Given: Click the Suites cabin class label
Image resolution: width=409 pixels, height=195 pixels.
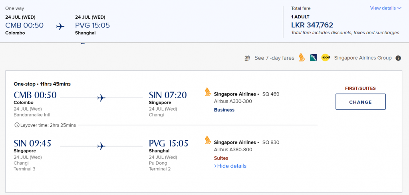Looking at the screenshot, I should tap(221, 158).
